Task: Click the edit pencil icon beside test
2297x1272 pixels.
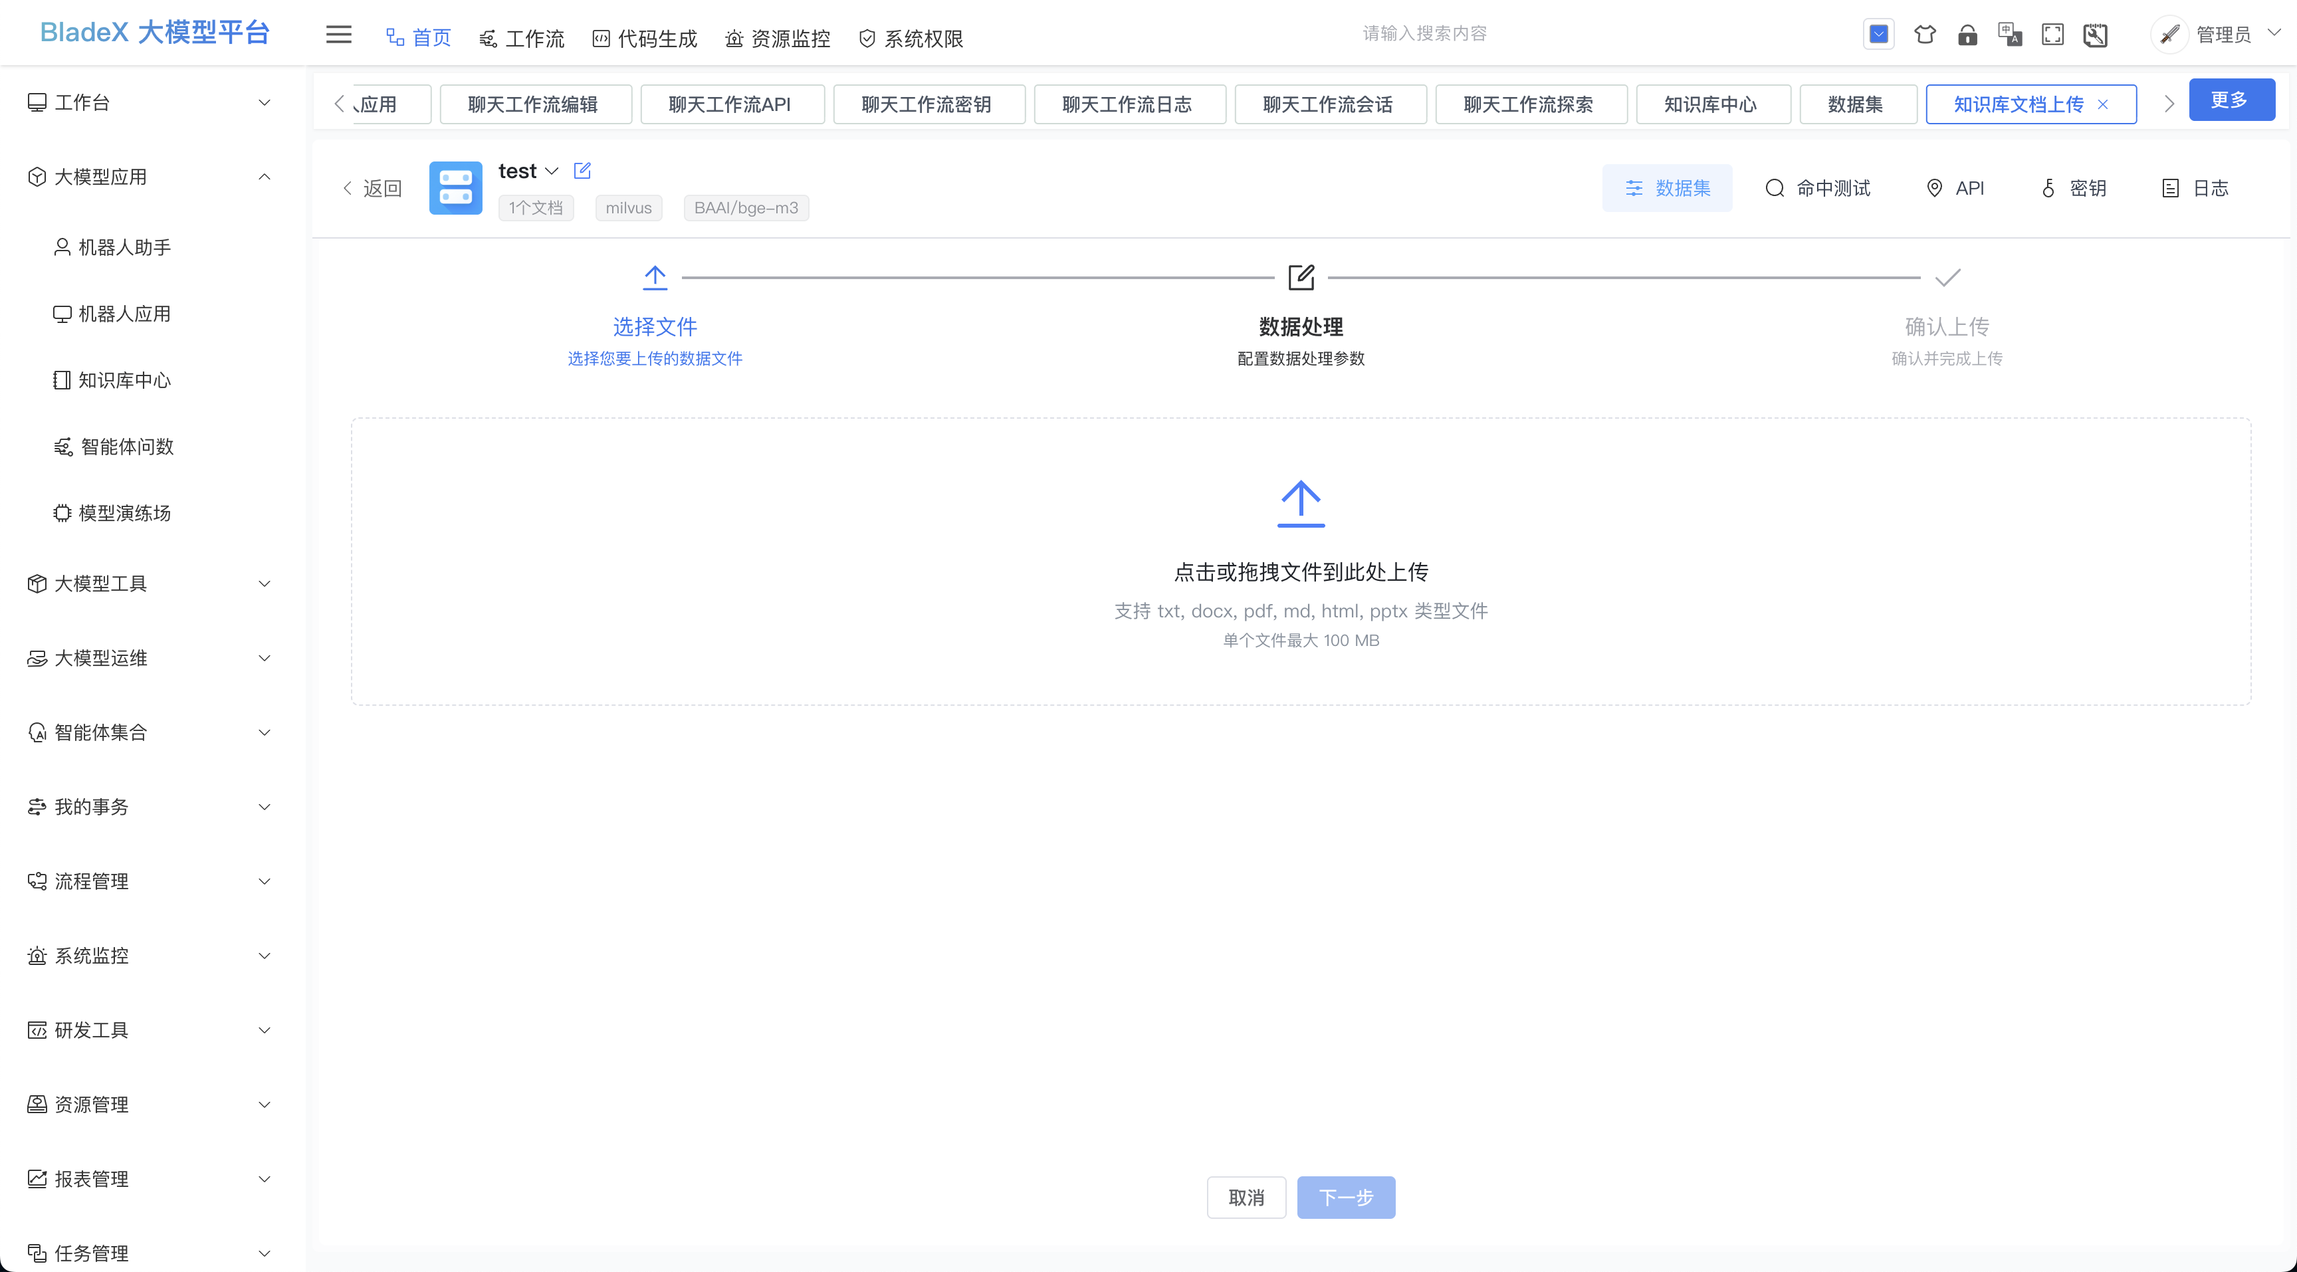Action: pos(582,170)
